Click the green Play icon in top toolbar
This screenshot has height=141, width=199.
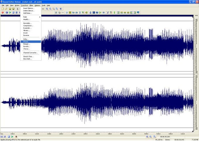[x=10, y=13]
